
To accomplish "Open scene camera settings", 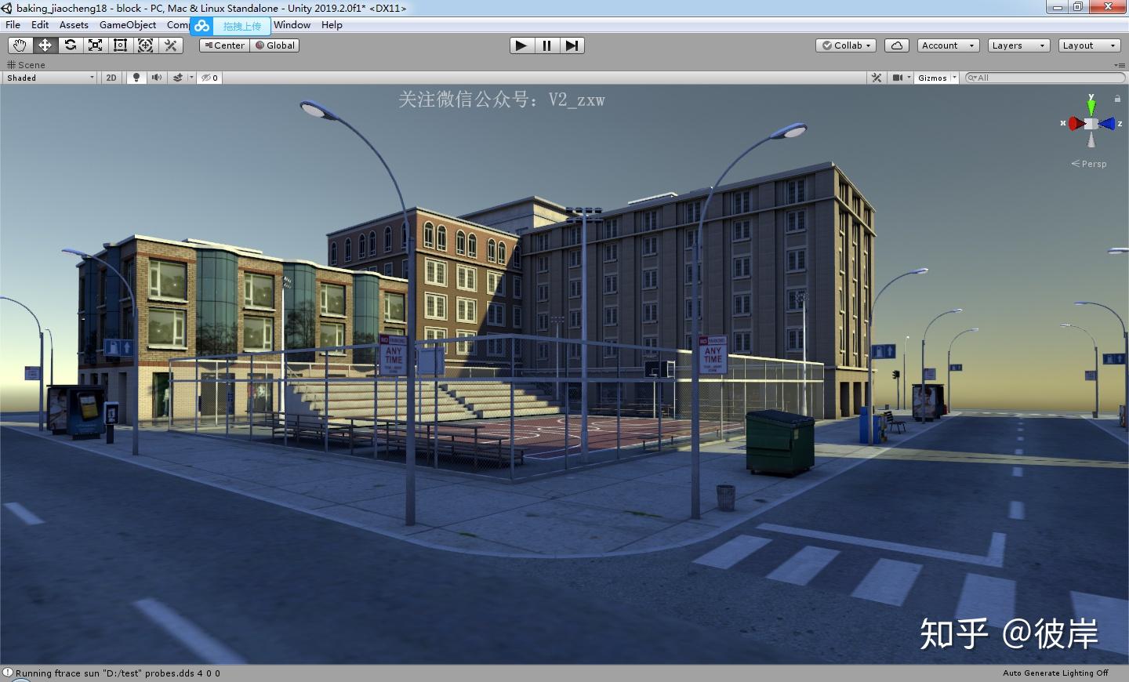I will click(x=898, y=78).
